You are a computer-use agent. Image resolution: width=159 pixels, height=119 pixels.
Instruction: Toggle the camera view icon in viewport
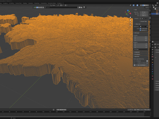pyautogui.click(x=130, y=22)
